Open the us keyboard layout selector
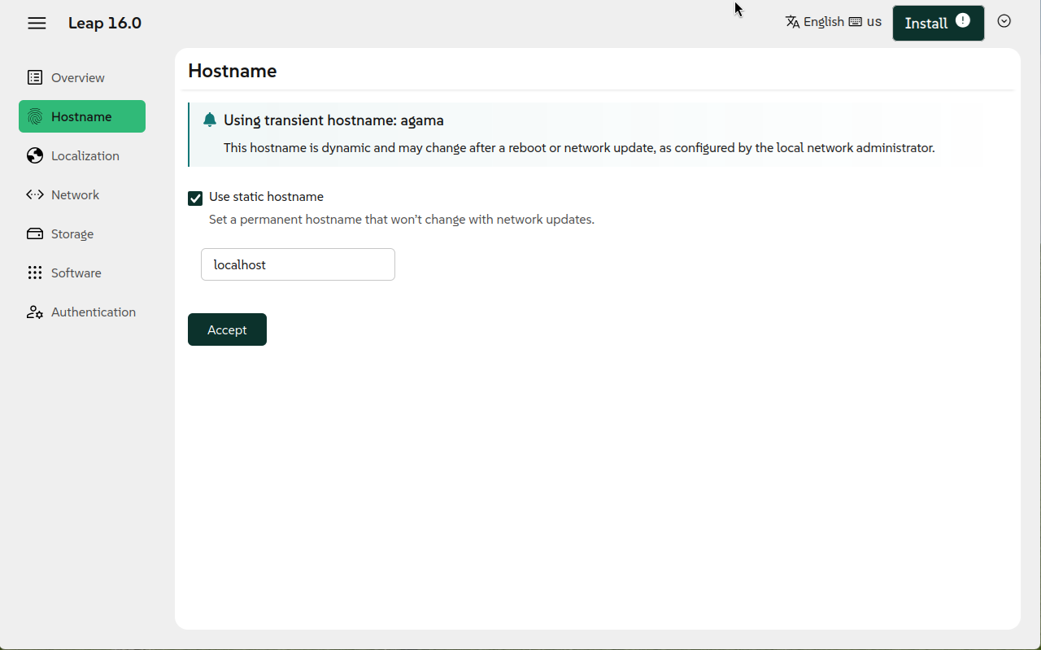Viewport: 1041px width, 650px height. [x=866, y=22]
